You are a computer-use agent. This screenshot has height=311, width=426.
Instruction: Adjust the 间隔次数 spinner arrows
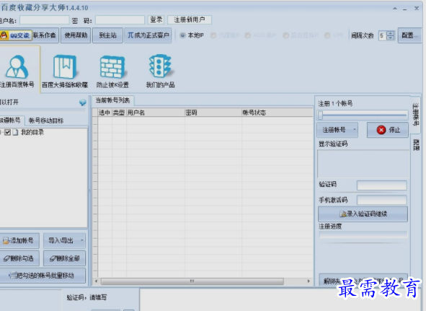(391, 35)
